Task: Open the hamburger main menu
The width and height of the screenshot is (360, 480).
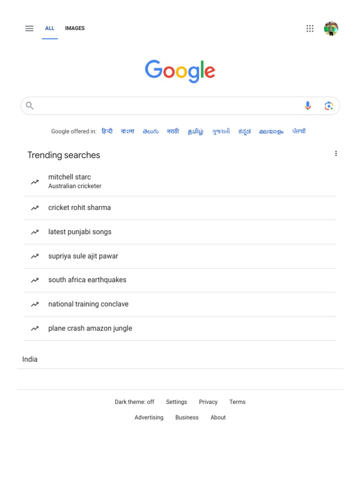Action: (29, 28)
